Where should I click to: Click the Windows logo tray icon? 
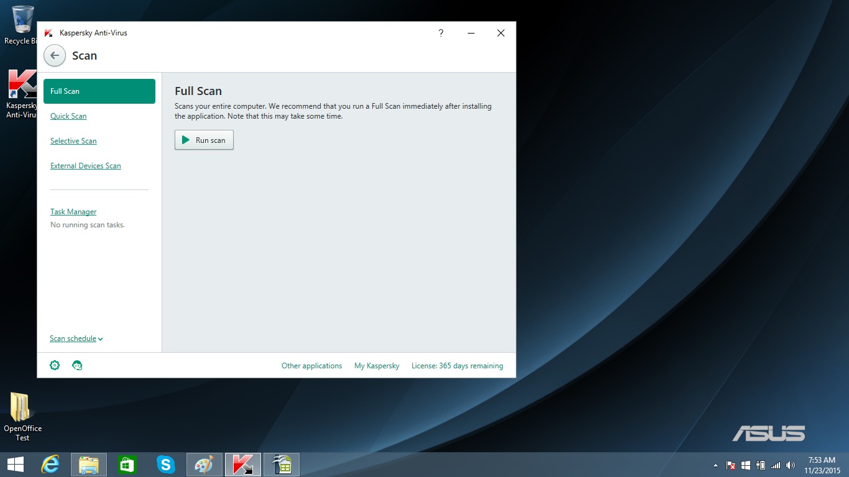pyautogui.click(x=746, y=465)
